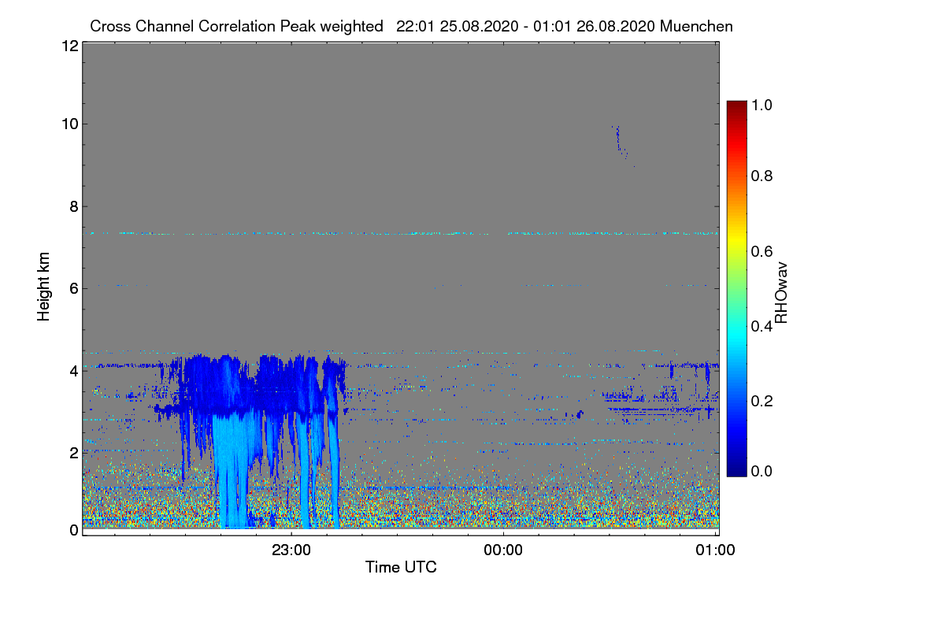The image size is (945, 630).
Task: Click the colorbar '0.2' value label
Action: tap(762, 400)
